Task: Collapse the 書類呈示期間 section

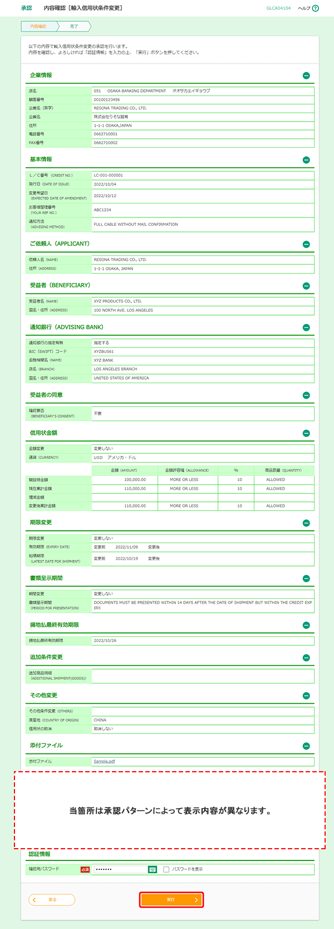Action: [x=306, y=579]
